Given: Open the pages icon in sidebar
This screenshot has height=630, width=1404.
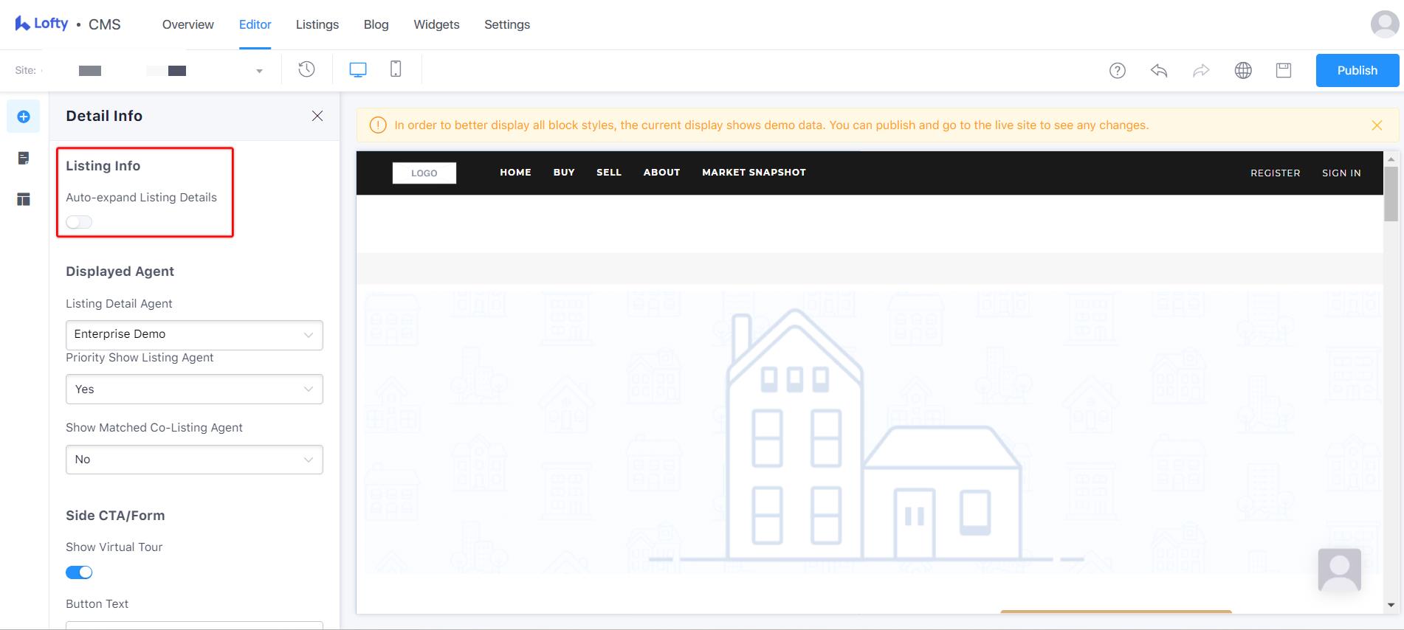Looking at the screenshot, I should tap(24, 158).
